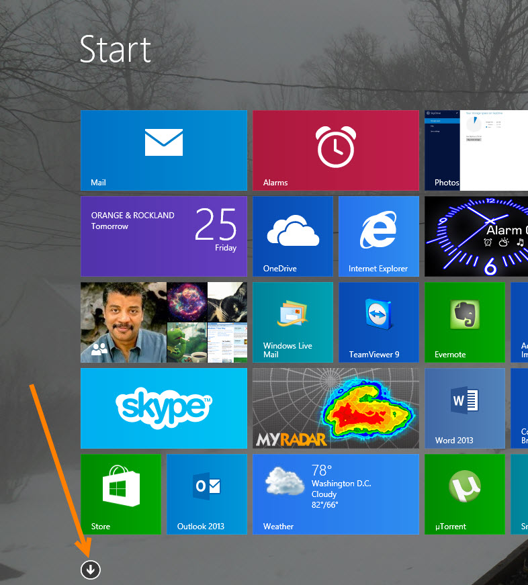The width and height of the screenshot is (528, 585).
Task: Open the Weather tile for Washington D.C.
Action: point(336,494)
